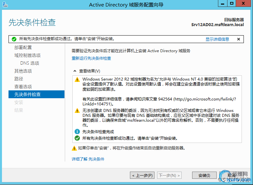
Task: Click disabled 下一步(N) button
Action: (x=169, y=175)
